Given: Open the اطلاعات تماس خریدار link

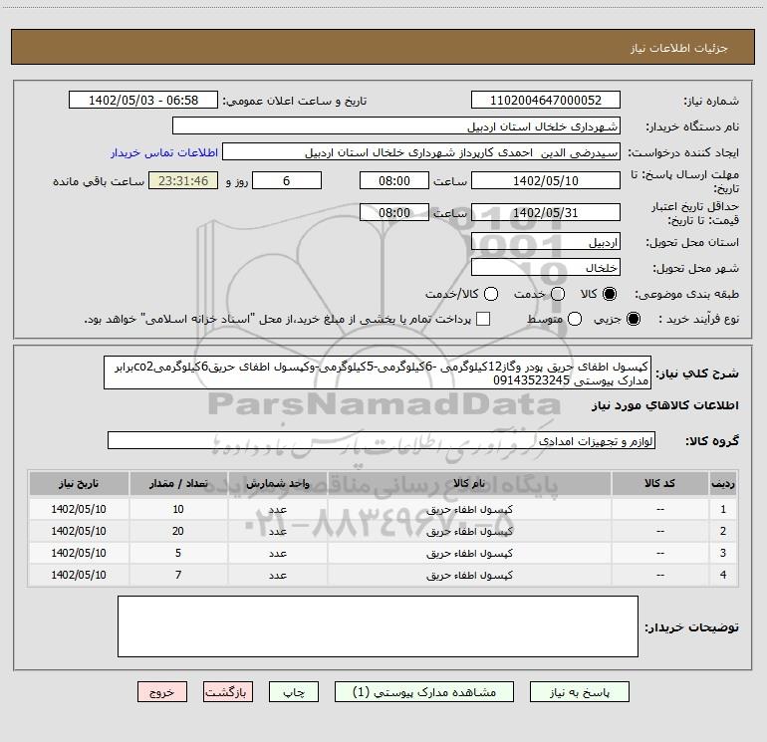Looking at the screenshot, I should coord(164,152).
